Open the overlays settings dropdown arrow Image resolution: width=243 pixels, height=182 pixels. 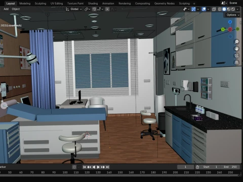click(208, 9)
